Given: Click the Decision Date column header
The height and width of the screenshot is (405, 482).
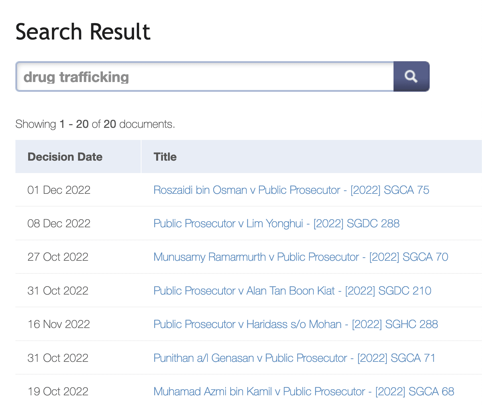Looking at the screenshot, I should [65, 157].
